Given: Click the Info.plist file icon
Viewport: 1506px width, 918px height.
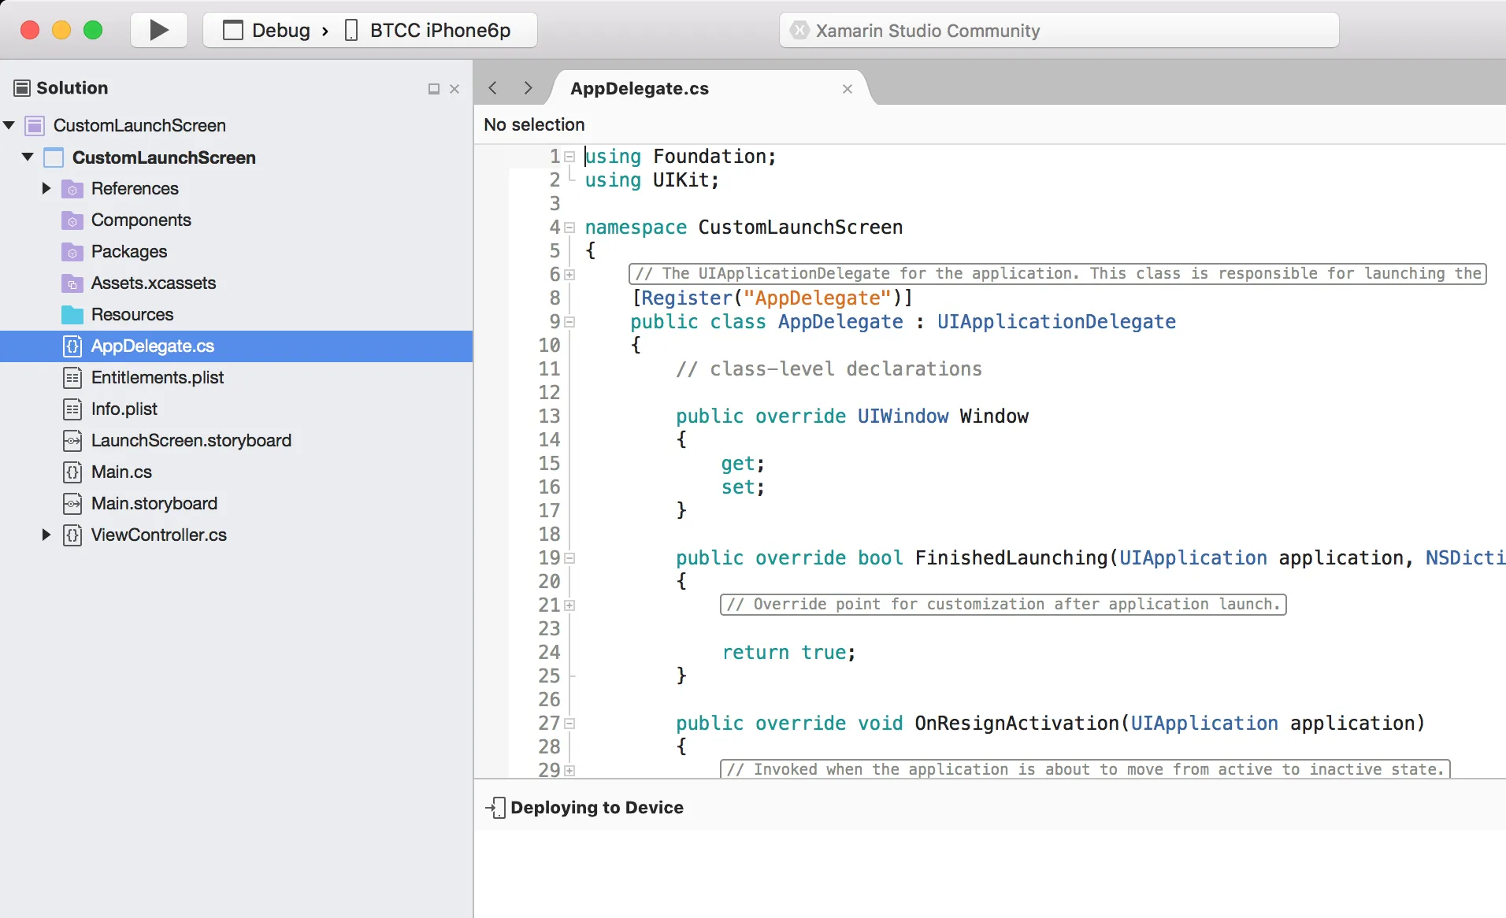Looking at the screenshot, I should coord(72,409).
